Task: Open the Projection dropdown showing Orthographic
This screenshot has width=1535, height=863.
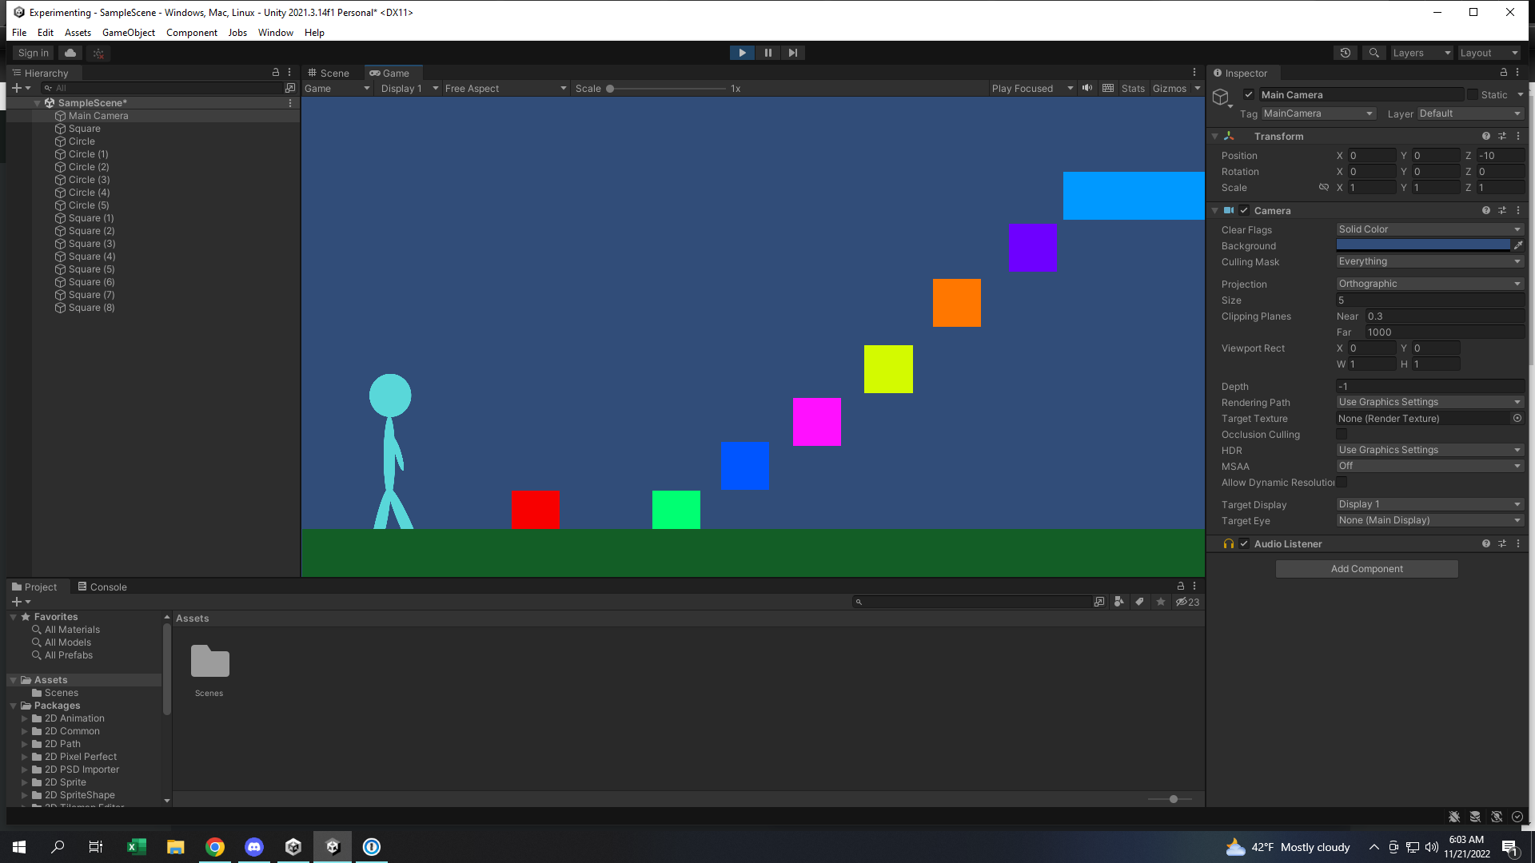Action: [x=1429, y=284]
